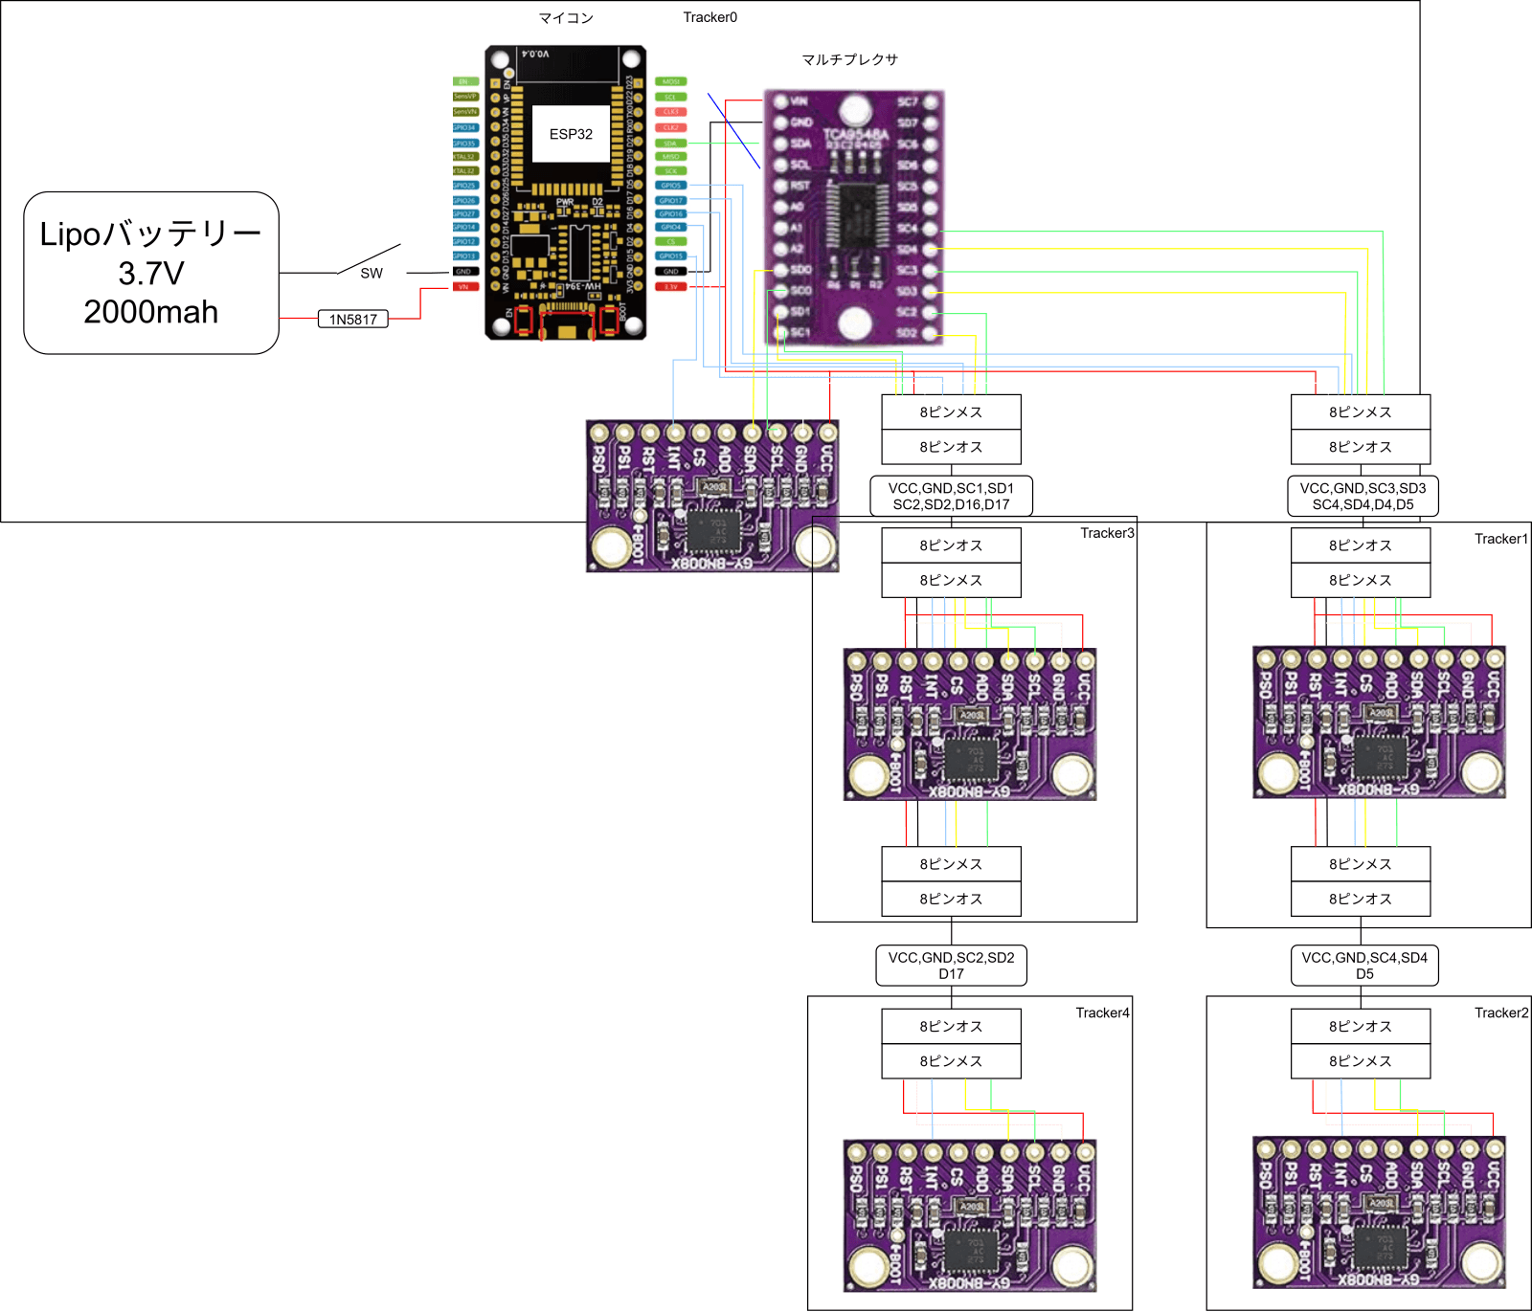Viewport: 1532px width, 1312px height.
Task: Select the Tracker4 label
Action: point(1102,1012)
